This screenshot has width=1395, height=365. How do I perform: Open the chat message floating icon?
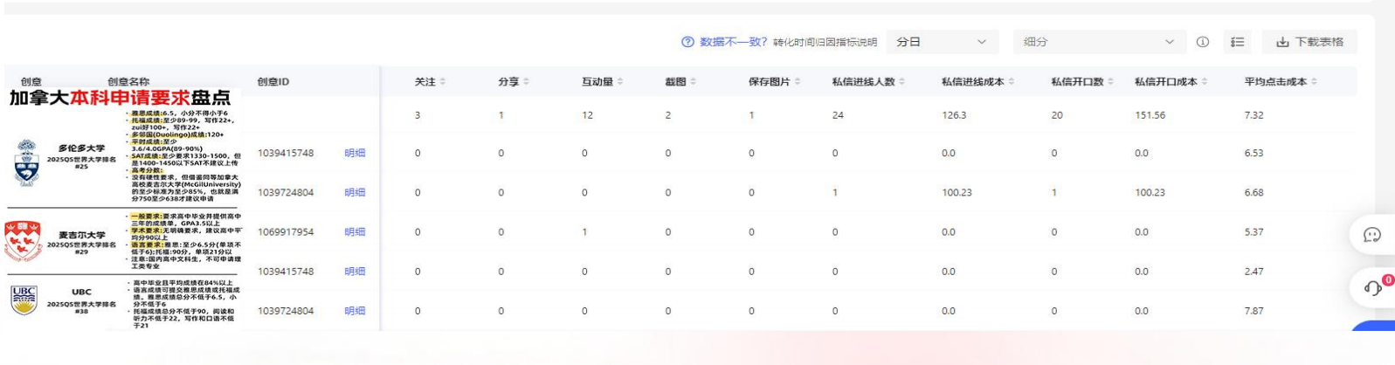point(1372,234)
